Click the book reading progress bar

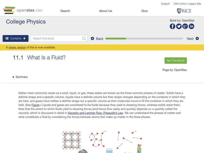coord(144,39)
